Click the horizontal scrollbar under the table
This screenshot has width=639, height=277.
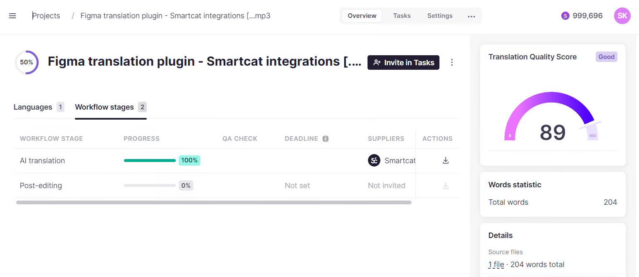214,202
